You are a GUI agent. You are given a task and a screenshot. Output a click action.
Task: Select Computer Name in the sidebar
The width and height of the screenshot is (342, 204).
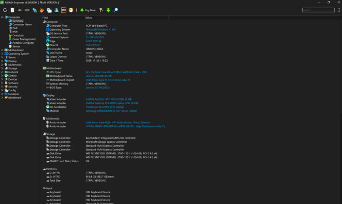click(22, 24)
